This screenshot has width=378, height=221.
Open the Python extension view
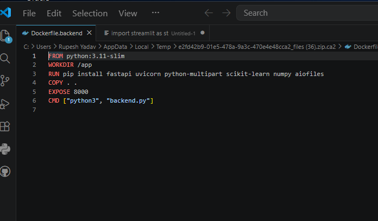(5, 149)
